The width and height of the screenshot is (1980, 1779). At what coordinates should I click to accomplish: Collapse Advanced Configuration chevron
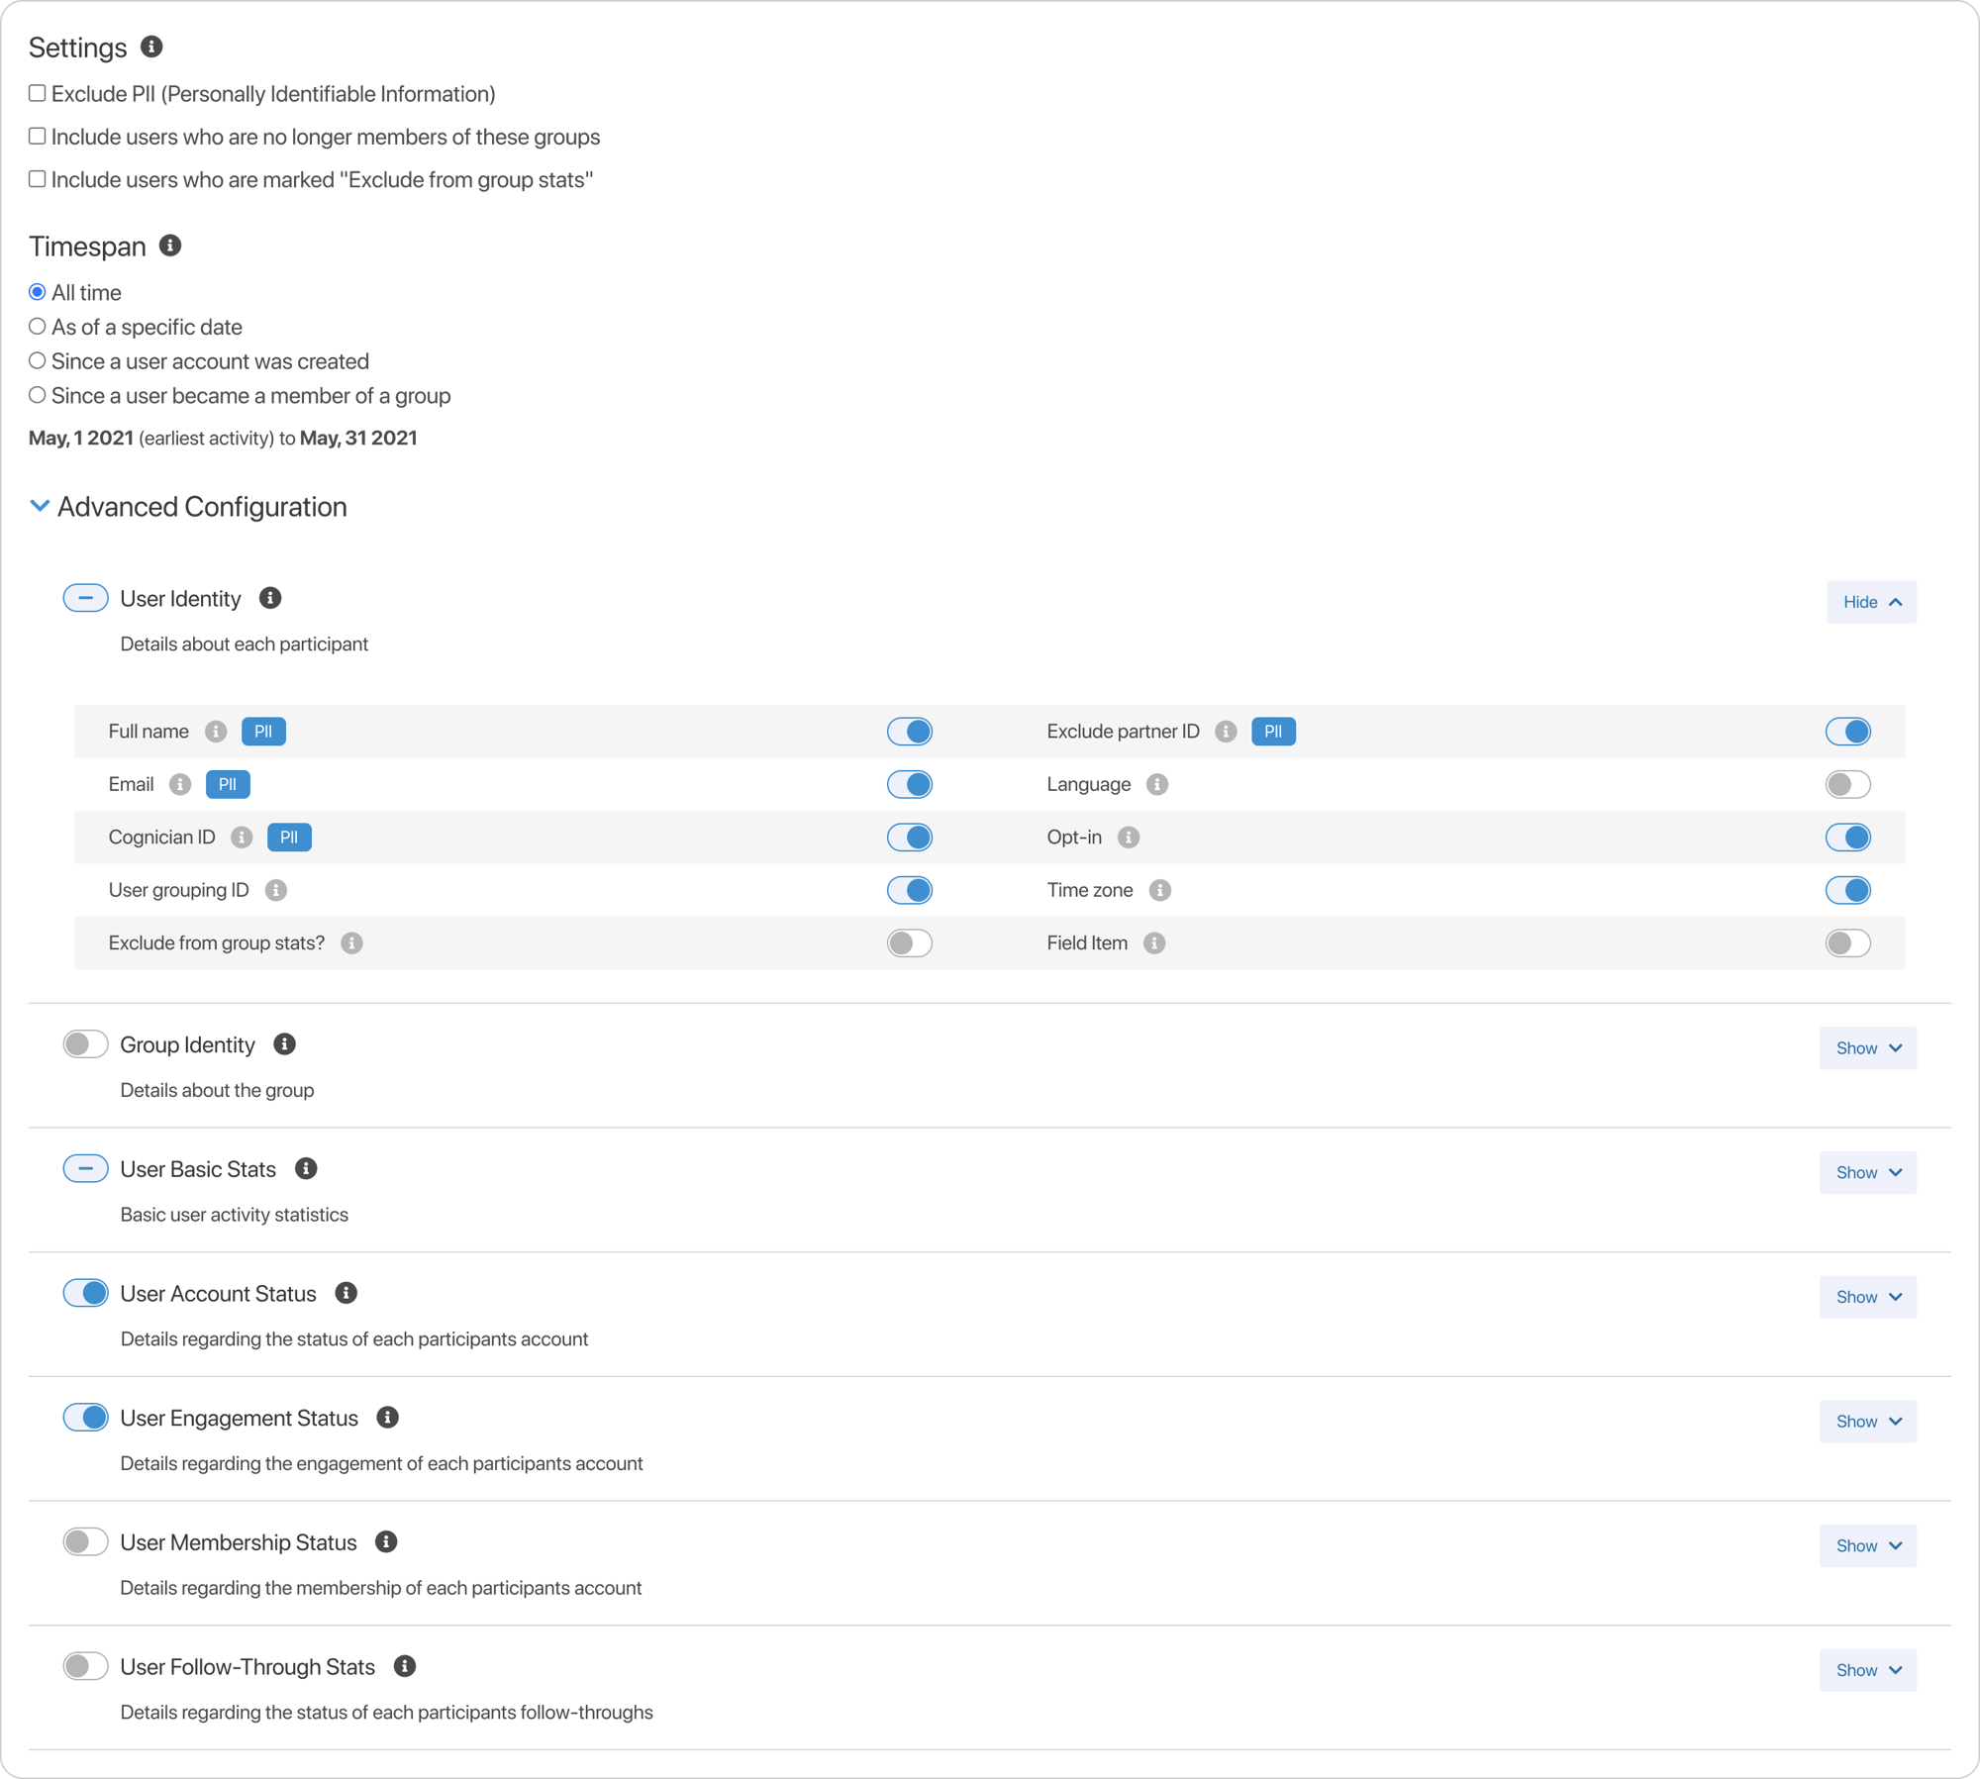pos(41,506)
